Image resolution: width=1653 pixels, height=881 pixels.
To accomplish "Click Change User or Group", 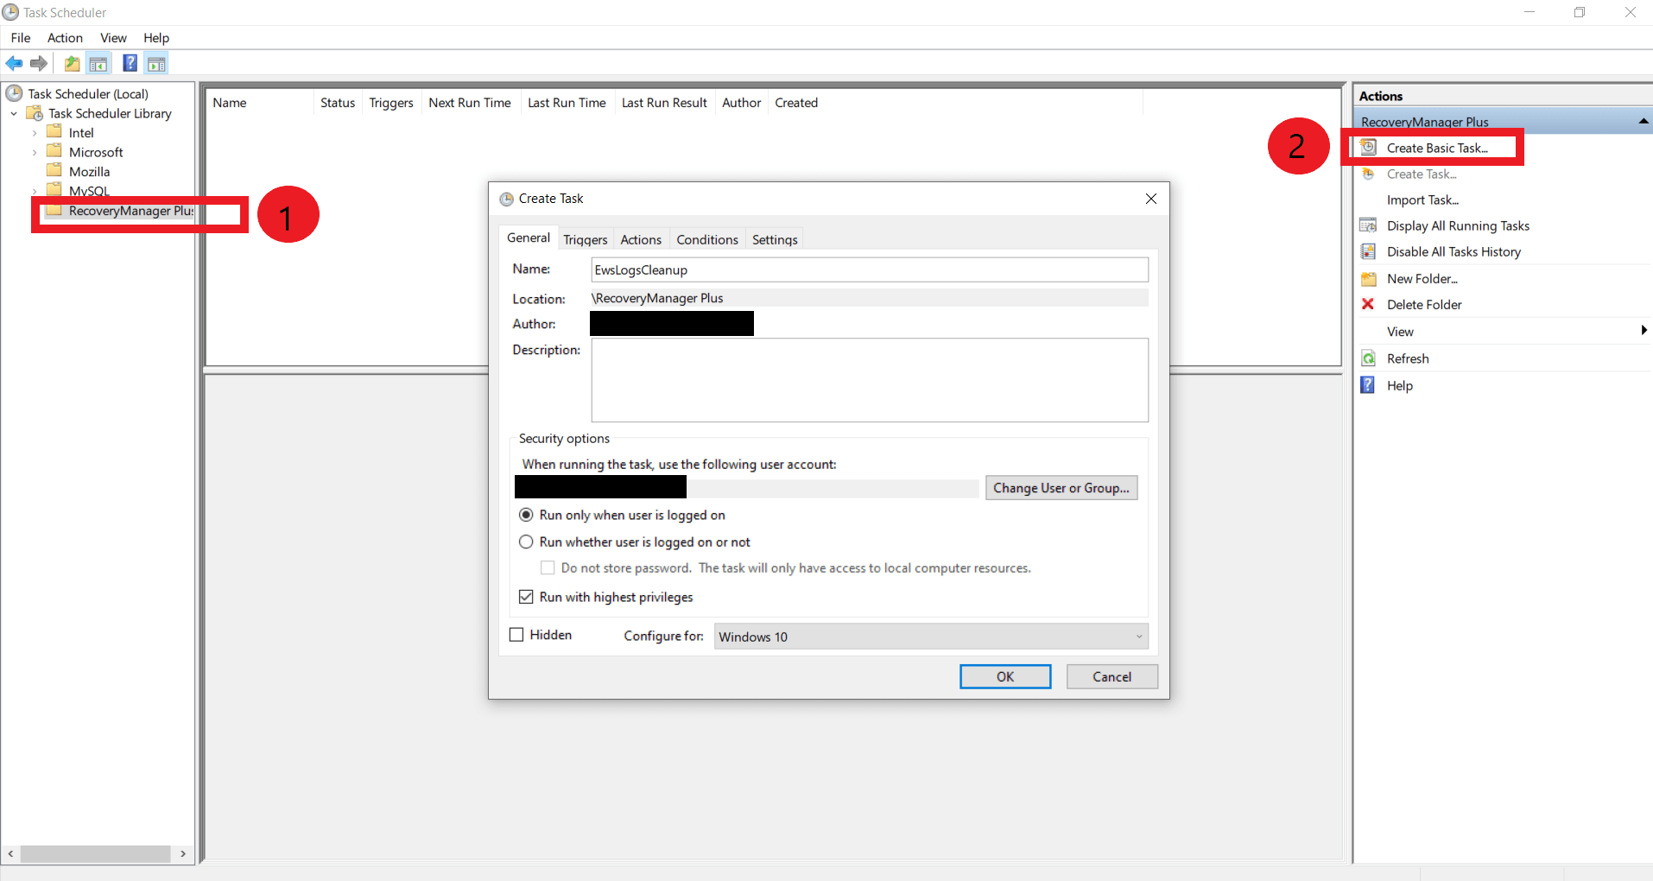I will click(x=1061, y=487).
